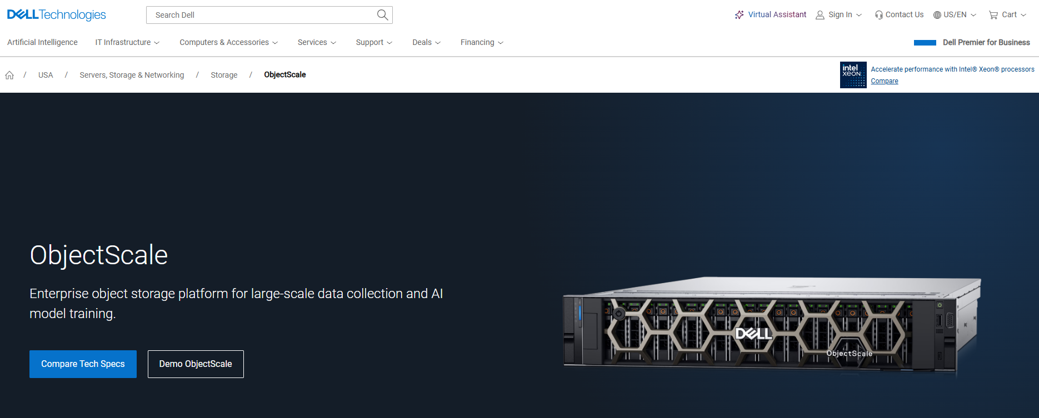The height and width of the screenshot is (418, 1039).
Task: Go to the Storage breadcrumb
Action: [224, 75]
